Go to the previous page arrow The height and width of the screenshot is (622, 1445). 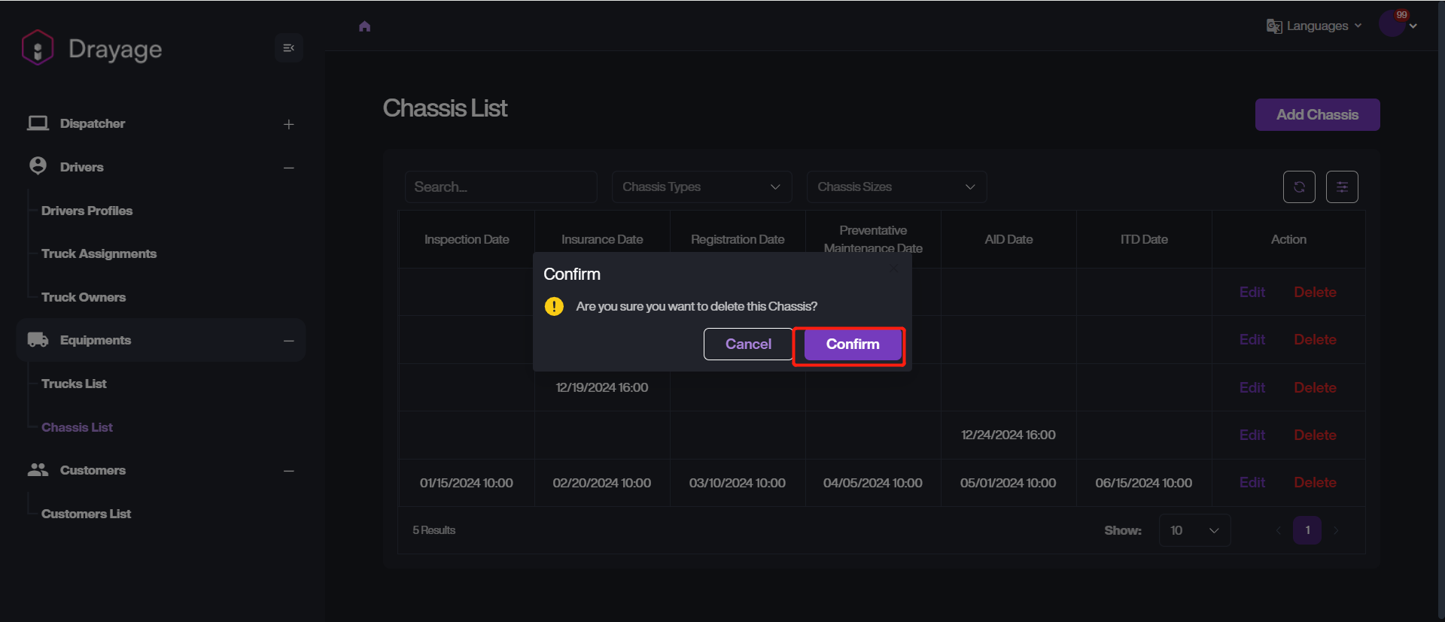pos(1279,530)
